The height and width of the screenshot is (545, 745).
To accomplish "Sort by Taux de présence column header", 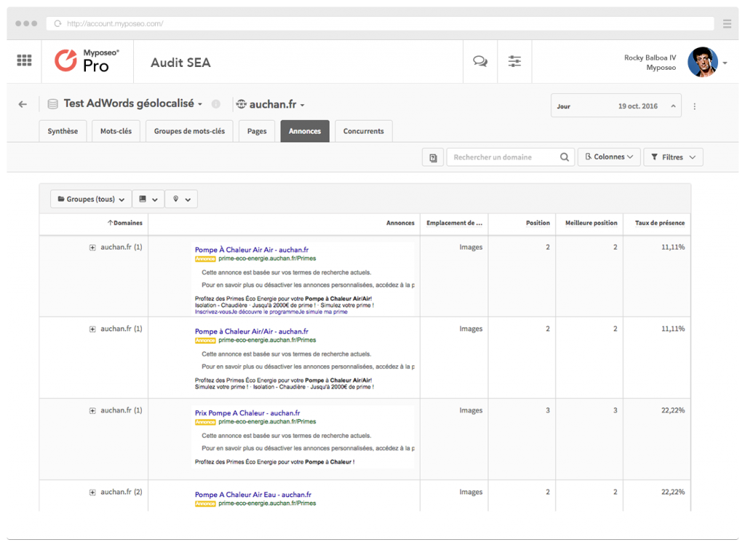I will (x=660, y=223).
